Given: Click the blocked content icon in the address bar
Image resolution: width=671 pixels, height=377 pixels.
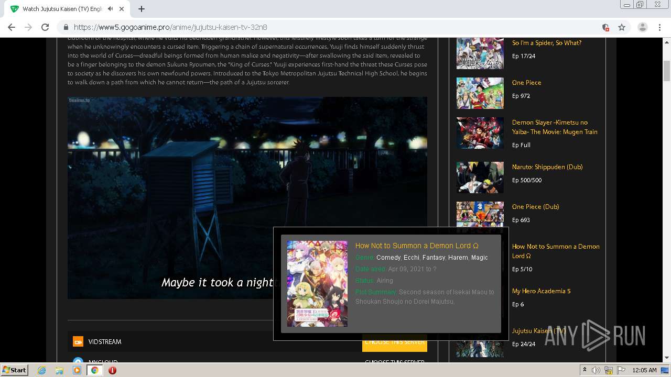Looking at the screenshot, I should [605, 27].
